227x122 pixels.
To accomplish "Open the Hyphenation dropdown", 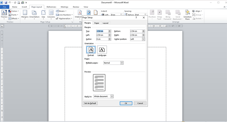I will 64,18.
